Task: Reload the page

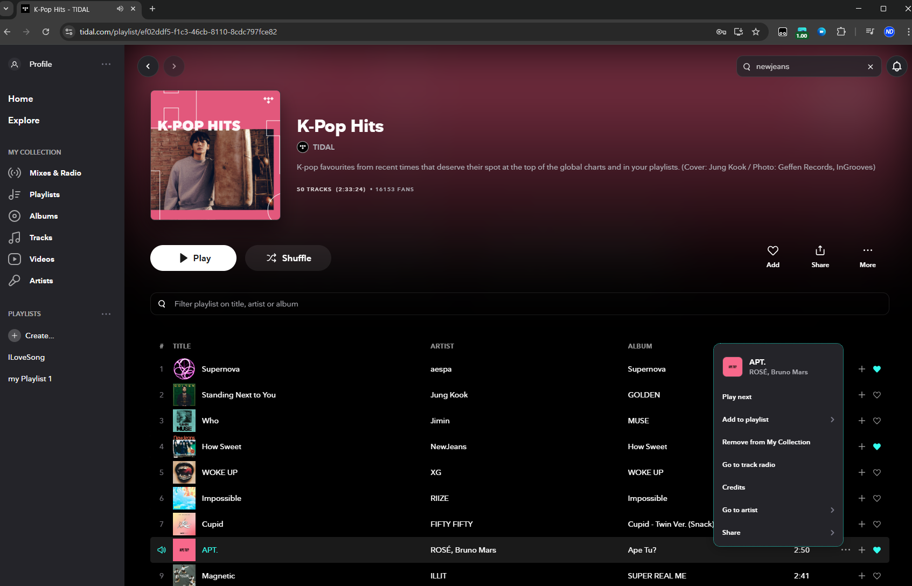Action: tap(46, 32)
